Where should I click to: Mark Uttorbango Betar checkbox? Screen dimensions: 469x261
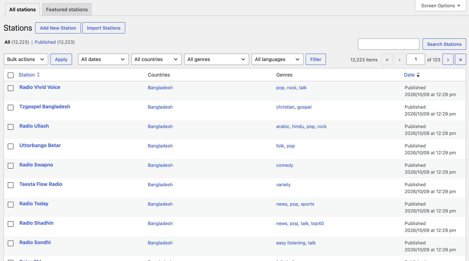(11, 146)
